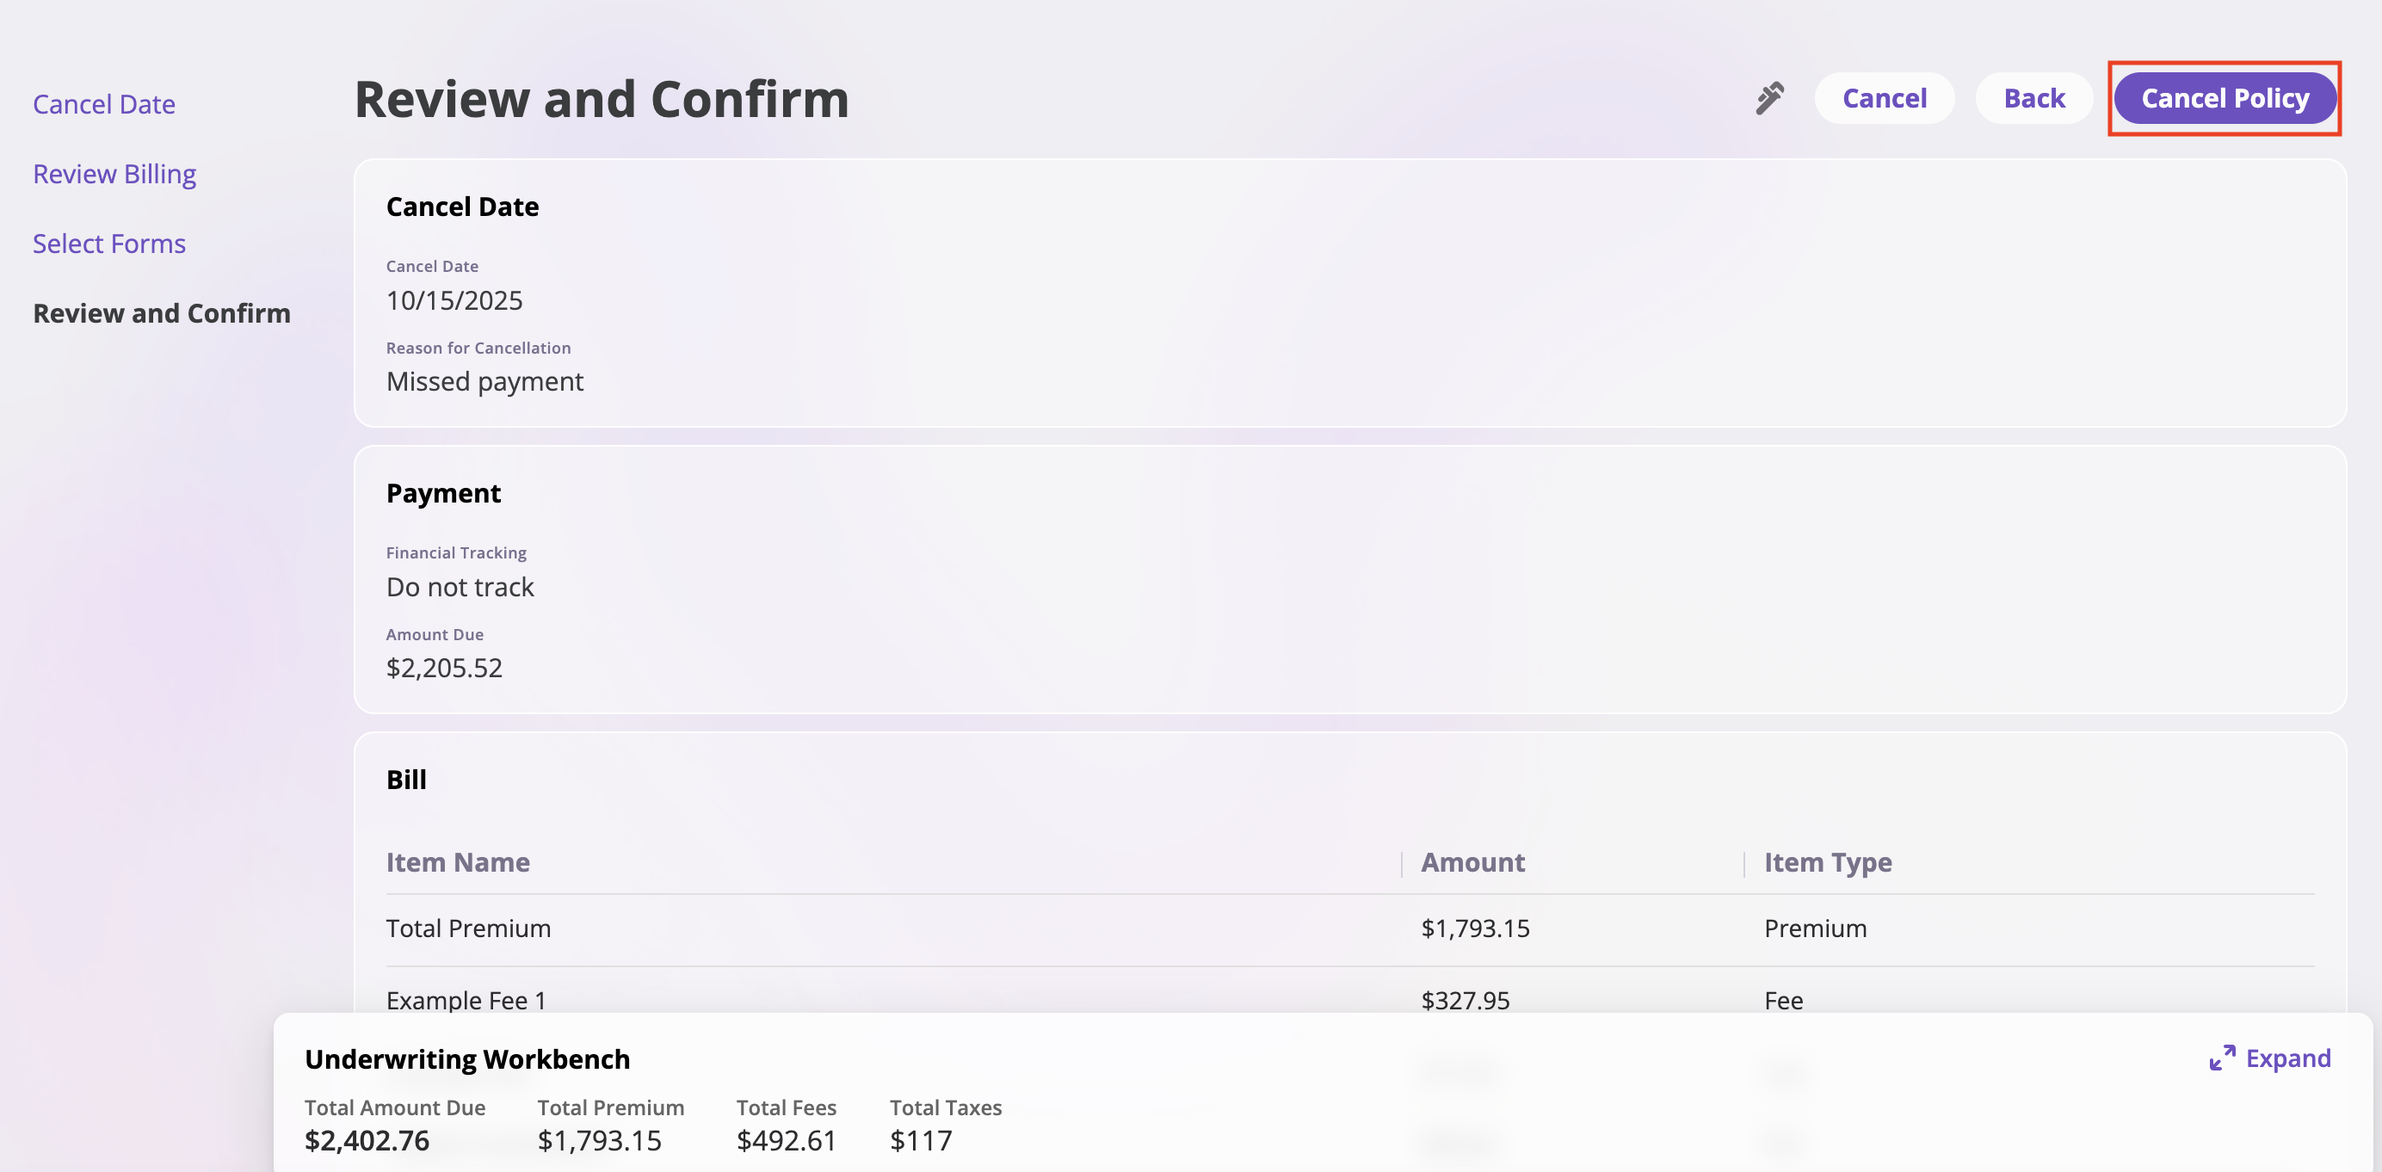Expand the Underwriting Workbench panel
Viewport: 2382px width, 1172px height.
pyautogui.click(x=2270, y=1058)
